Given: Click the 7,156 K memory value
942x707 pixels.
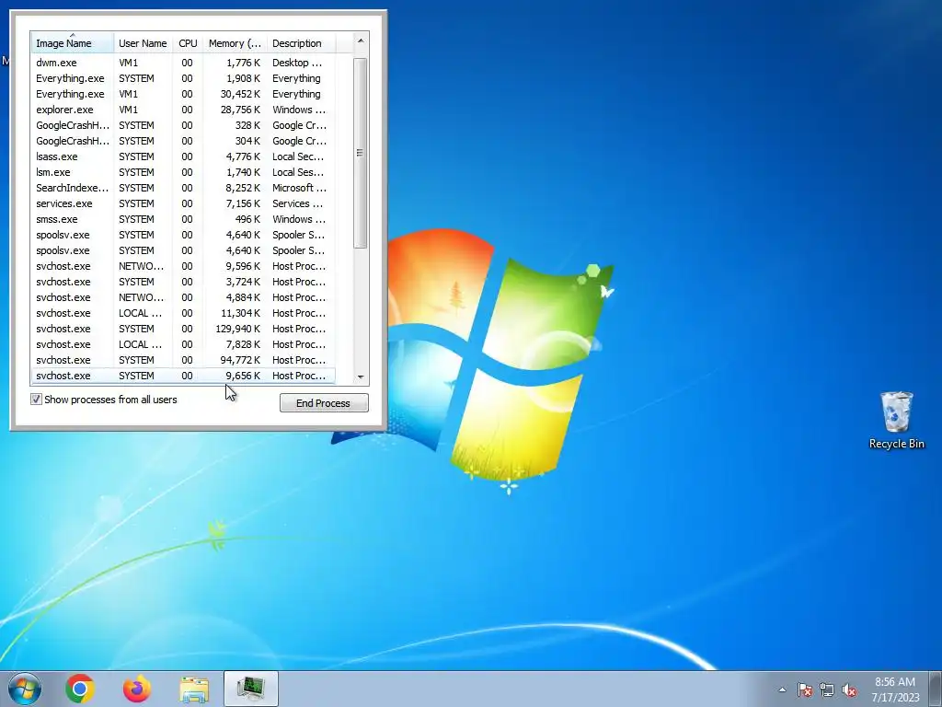Looking at the screenshot, I should (x=243, y=203).
